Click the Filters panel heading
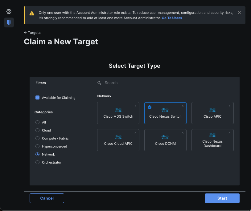Image resolution: width=251 pixels, height=211 pixels. pos(41,83)
